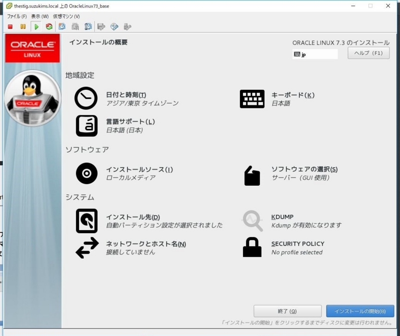Pause the virtual machine
The height and width of the screenshot is (336, 400).
pos(23,26)
